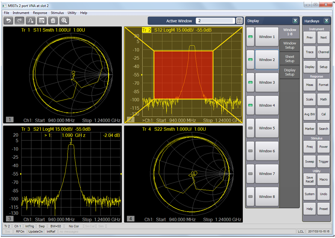Click the Format hardkey
This screenshot has height=238, width=335.
(323, 85)
